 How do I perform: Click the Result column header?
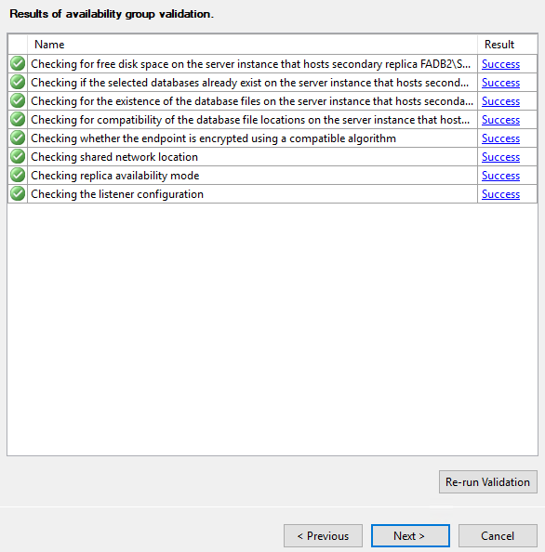[507, 45]
